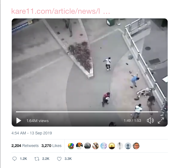Viewport: 178px width, 168px height.
Task: Like the tweet with the heart icon
Action: click(x=59, y=159)
